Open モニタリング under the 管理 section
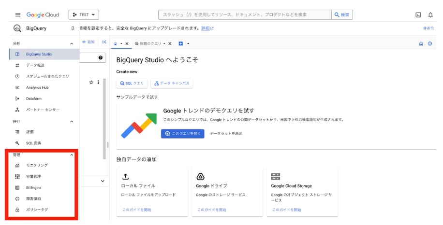This screenshot has width=443, height=225. (37, 165)
